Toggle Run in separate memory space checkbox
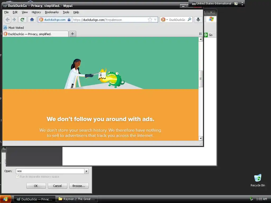The image size is (271, 203). [x=17, y=177]
